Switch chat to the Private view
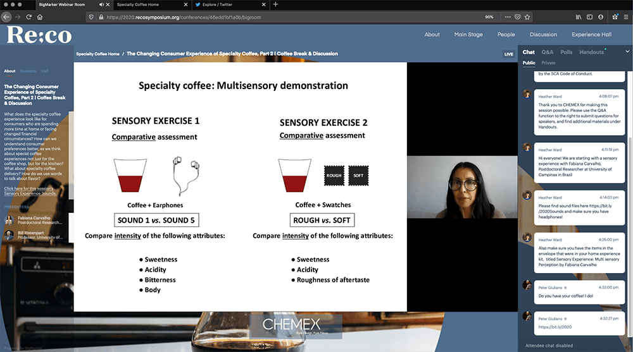 pos(548,63)
